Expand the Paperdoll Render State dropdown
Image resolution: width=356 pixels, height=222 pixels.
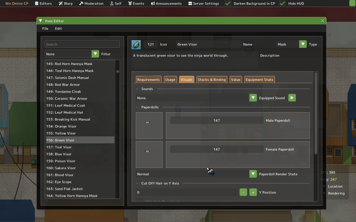click(x=253, y=174)
